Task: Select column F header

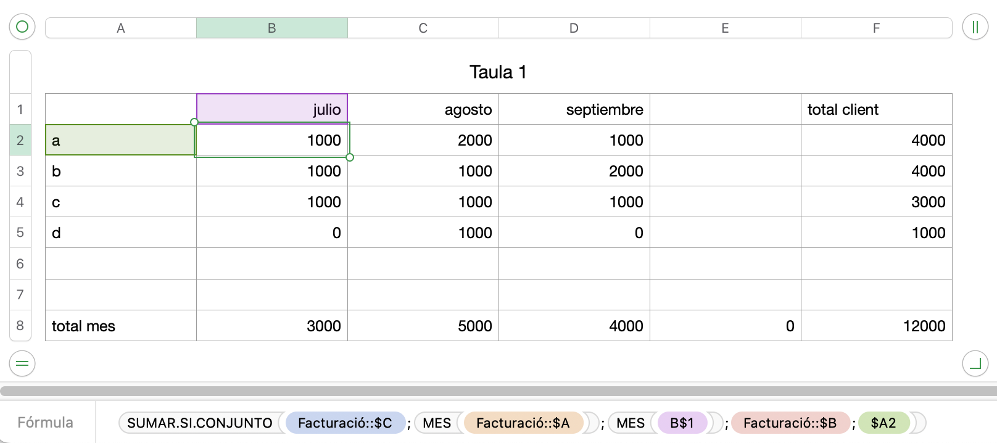Action: pos(876,28)
